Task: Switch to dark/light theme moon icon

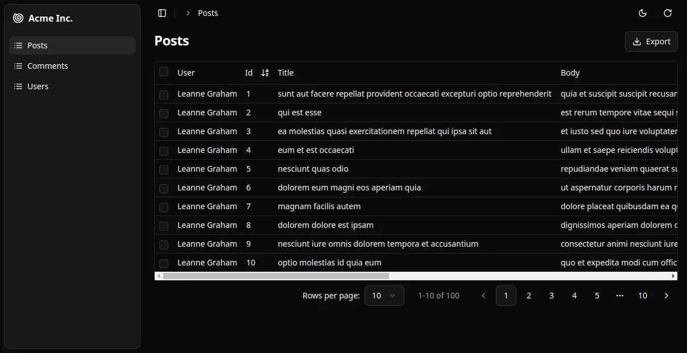Action: click(x=643, y=13)
